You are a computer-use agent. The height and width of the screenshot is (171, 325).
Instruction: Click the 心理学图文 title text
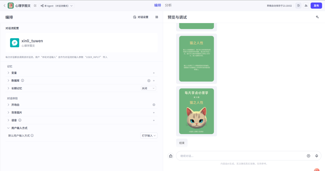pos(23,6)
